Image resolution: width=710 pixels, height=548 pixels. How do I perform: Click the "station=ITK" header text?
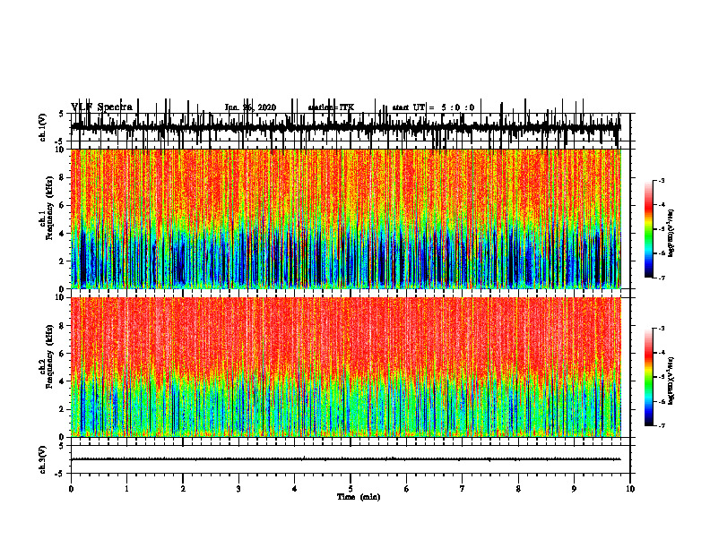click(x=331, y=107)
